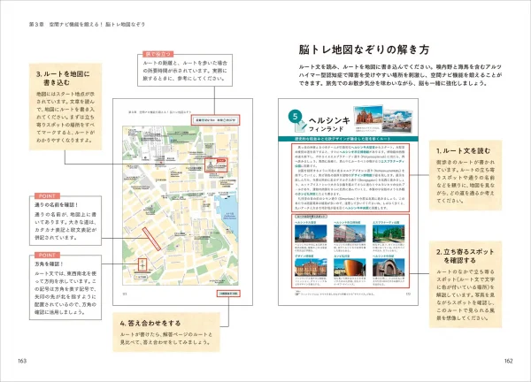531x382 pixels.
Task: Click the text 通りの名前を確認！
Action: pos(57,204)
